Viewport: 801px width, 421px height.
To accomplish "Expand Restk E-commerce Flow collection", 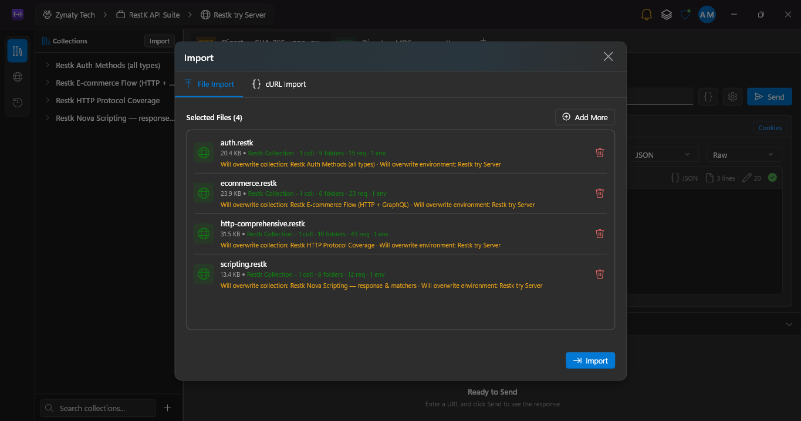I will coord(48,83).
